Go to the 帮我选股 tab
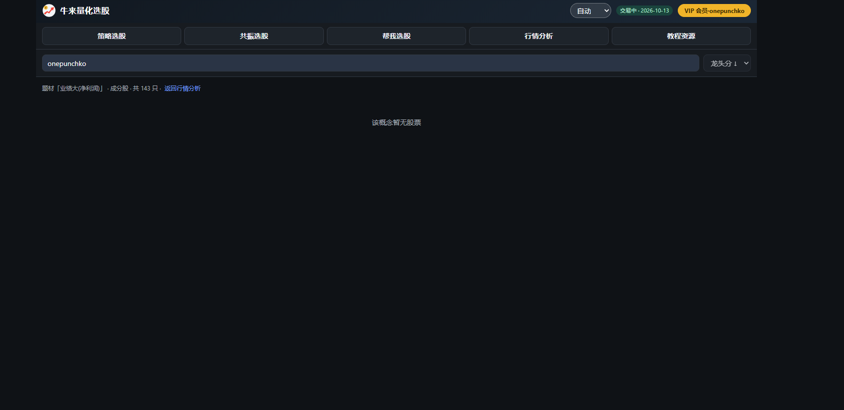This screenshot has width=844, height=410. pyautogui.click(x=396, y=36)
